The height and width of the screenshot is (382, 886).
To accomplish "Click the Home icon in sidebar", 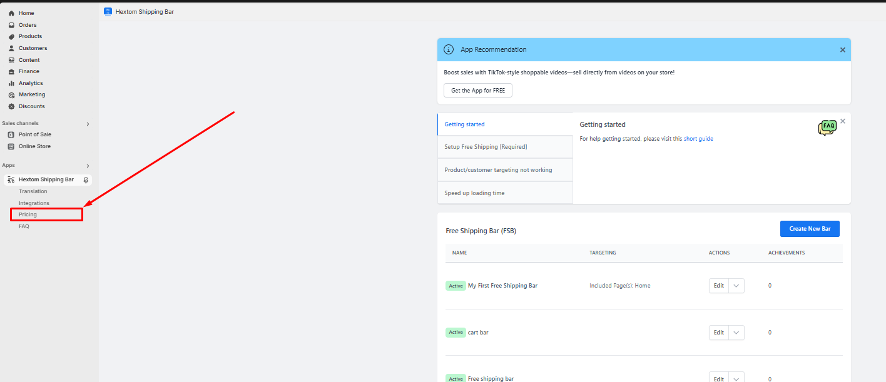I will (x=11, y=13).
